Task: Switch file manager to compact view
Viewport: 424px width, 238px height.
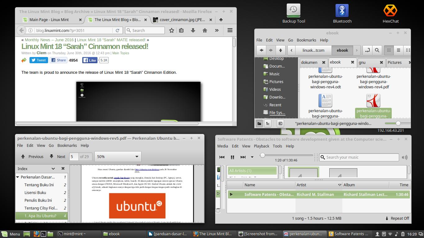Action: click(408, 50)
